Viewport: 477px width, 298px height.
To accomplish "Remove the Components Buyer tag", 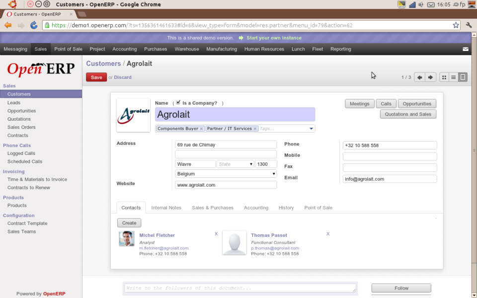I will pyautogui.click(x=201, y=129).
